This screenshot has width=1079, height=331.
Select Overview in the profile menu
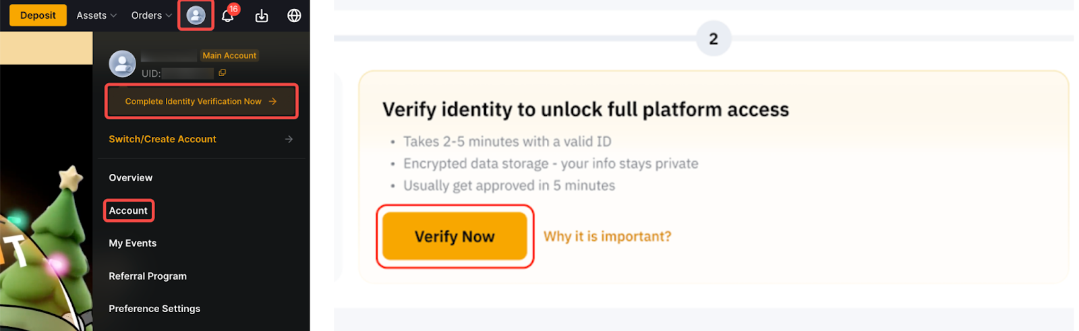click(131, 178)
